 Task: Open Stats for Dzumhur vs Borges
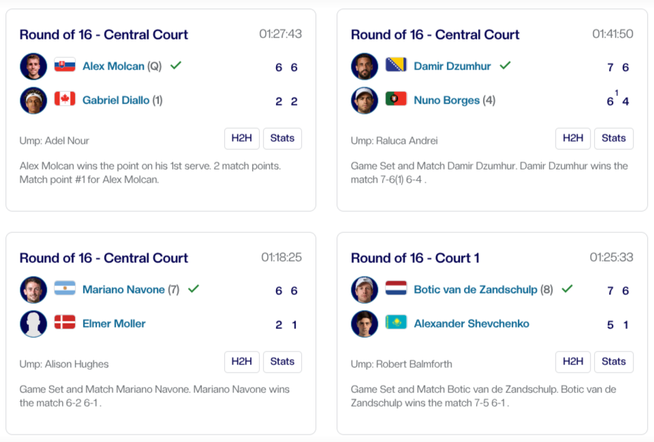coord(613,138)
